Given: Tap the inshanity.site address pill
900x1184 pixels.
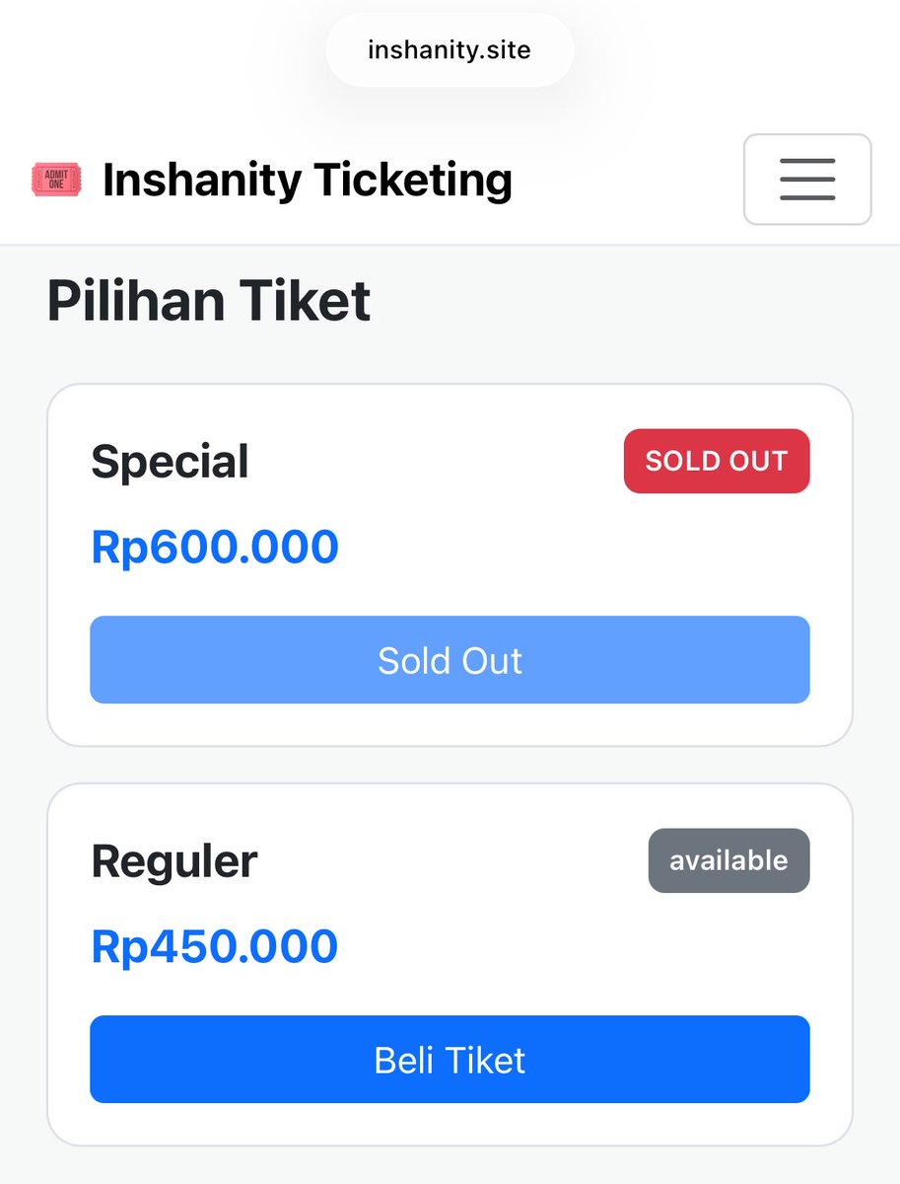Looking at the screenshot, I should (x=450, y=49).
